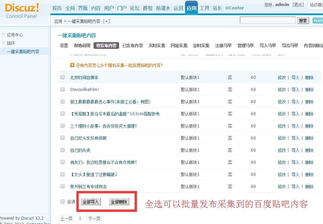
Task: Click the 全部导入 button
Action: 91,202
